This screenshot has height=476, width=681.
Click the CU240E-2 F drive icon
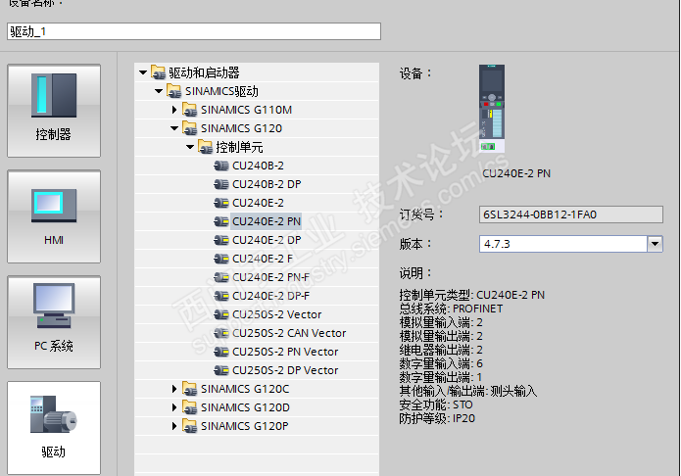[x=221, y=259]
